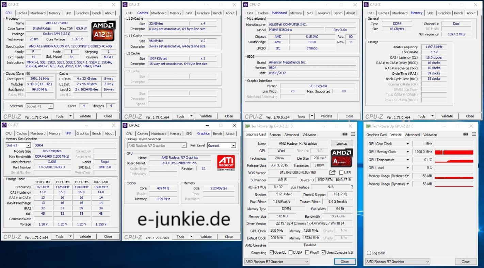Open GPU selector dropdown in GPU-Z Graphics Card window
The height and width of the screenshot is (268, 484).
277,262
